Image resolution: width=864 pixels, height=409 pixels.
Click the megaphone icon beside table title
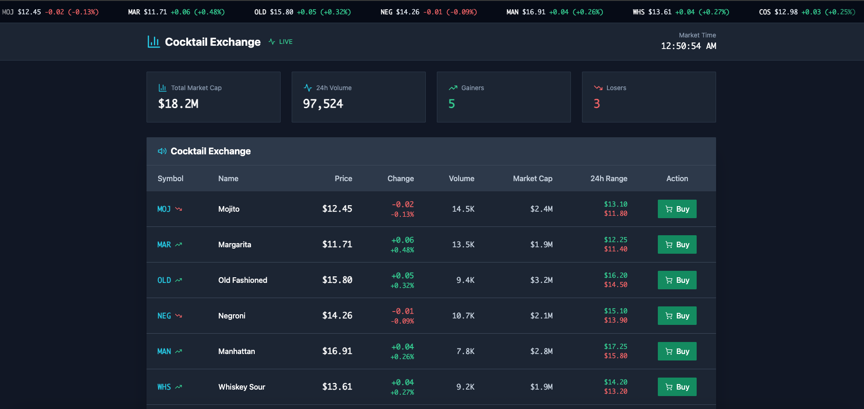click(162, 151)
